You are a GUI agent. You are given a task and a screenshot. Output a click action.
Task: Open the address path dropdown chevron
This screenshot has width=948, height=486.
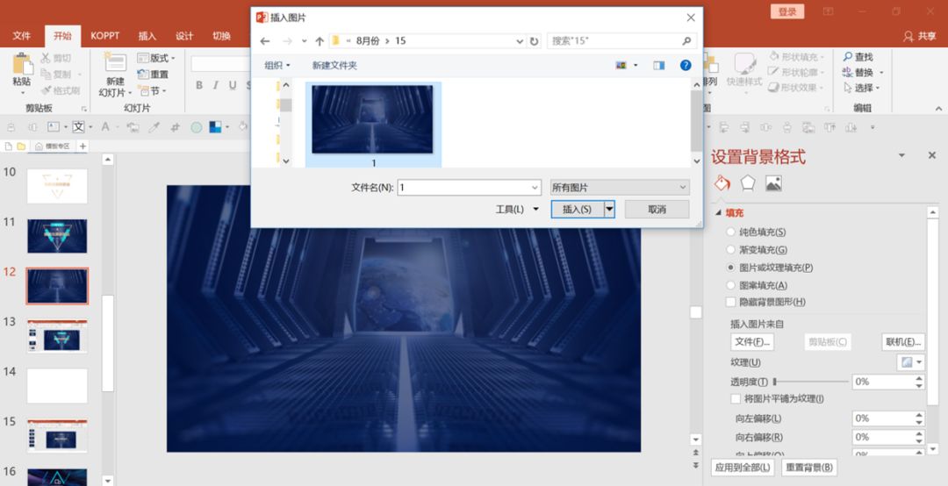[x=520, y=41]
